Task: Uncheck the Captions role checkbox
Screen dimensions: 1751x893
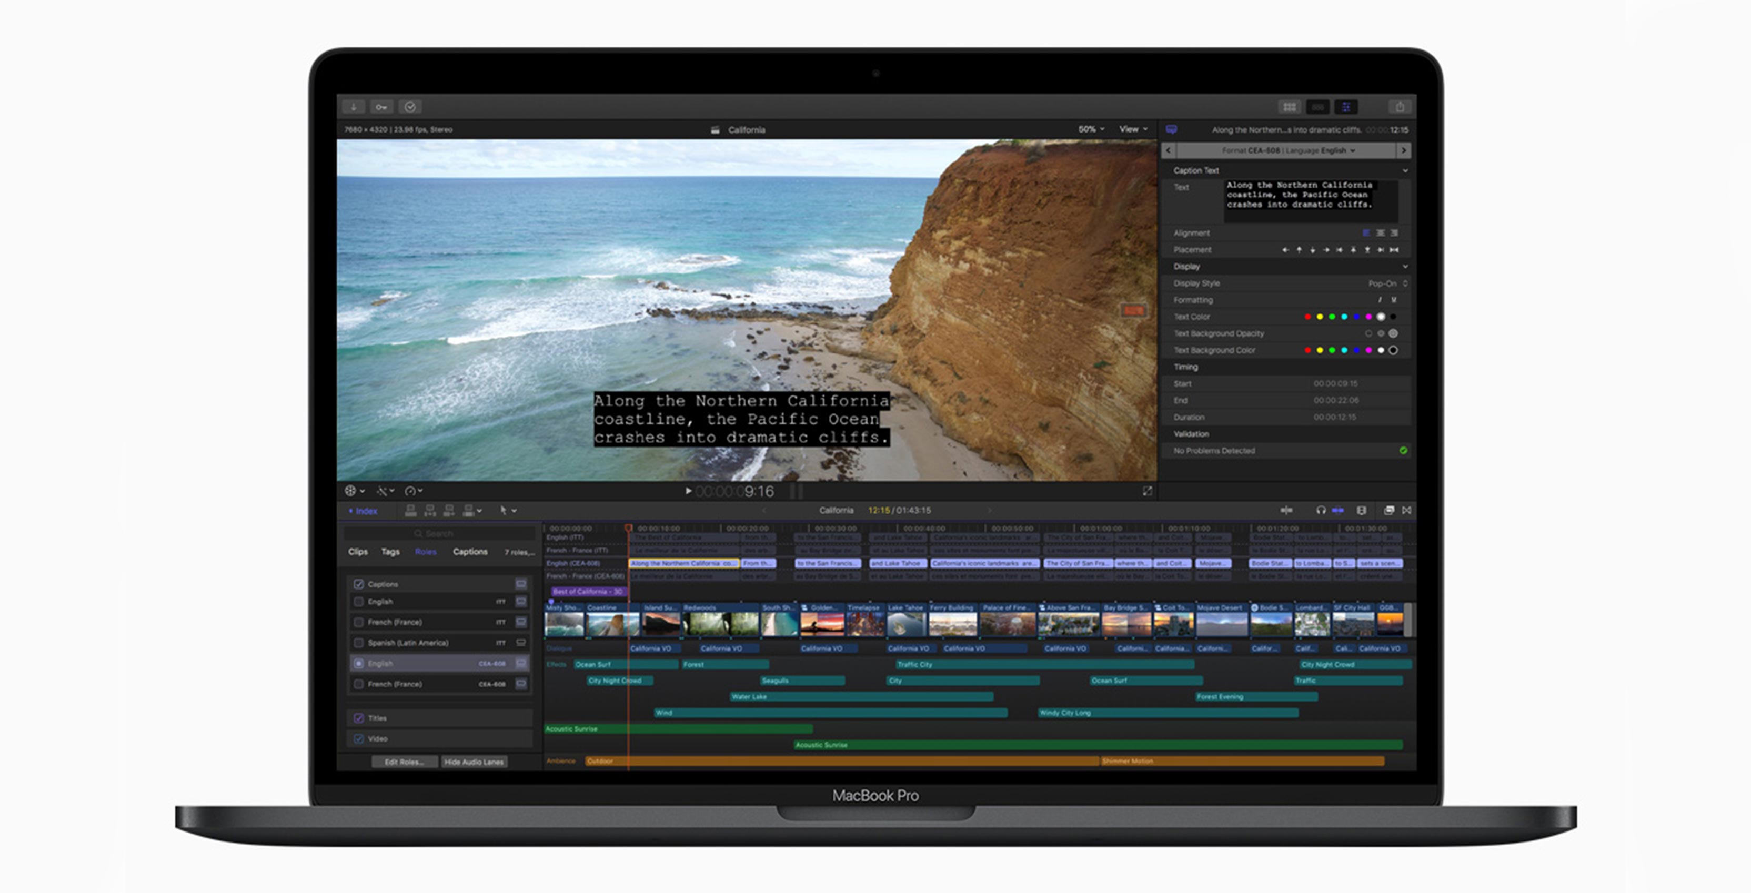Action: [359, 584]
